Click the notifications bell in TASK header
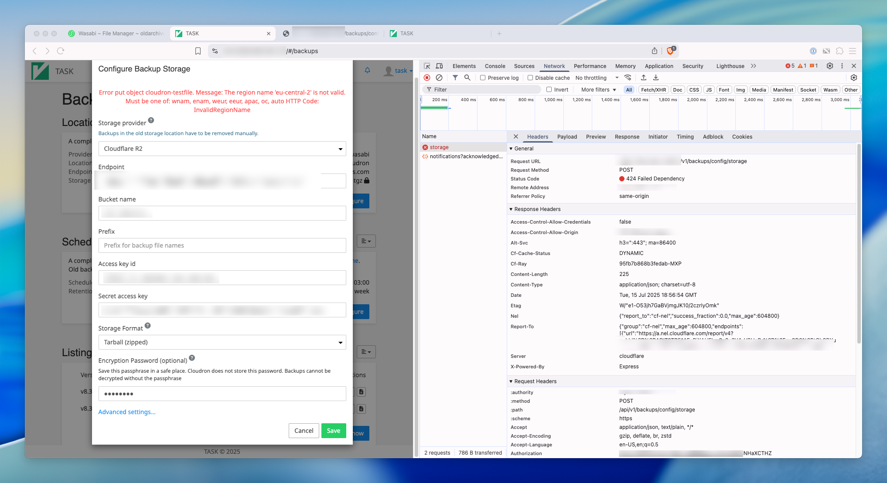Viewport: 887px width, 483px height. pos(368,70)
